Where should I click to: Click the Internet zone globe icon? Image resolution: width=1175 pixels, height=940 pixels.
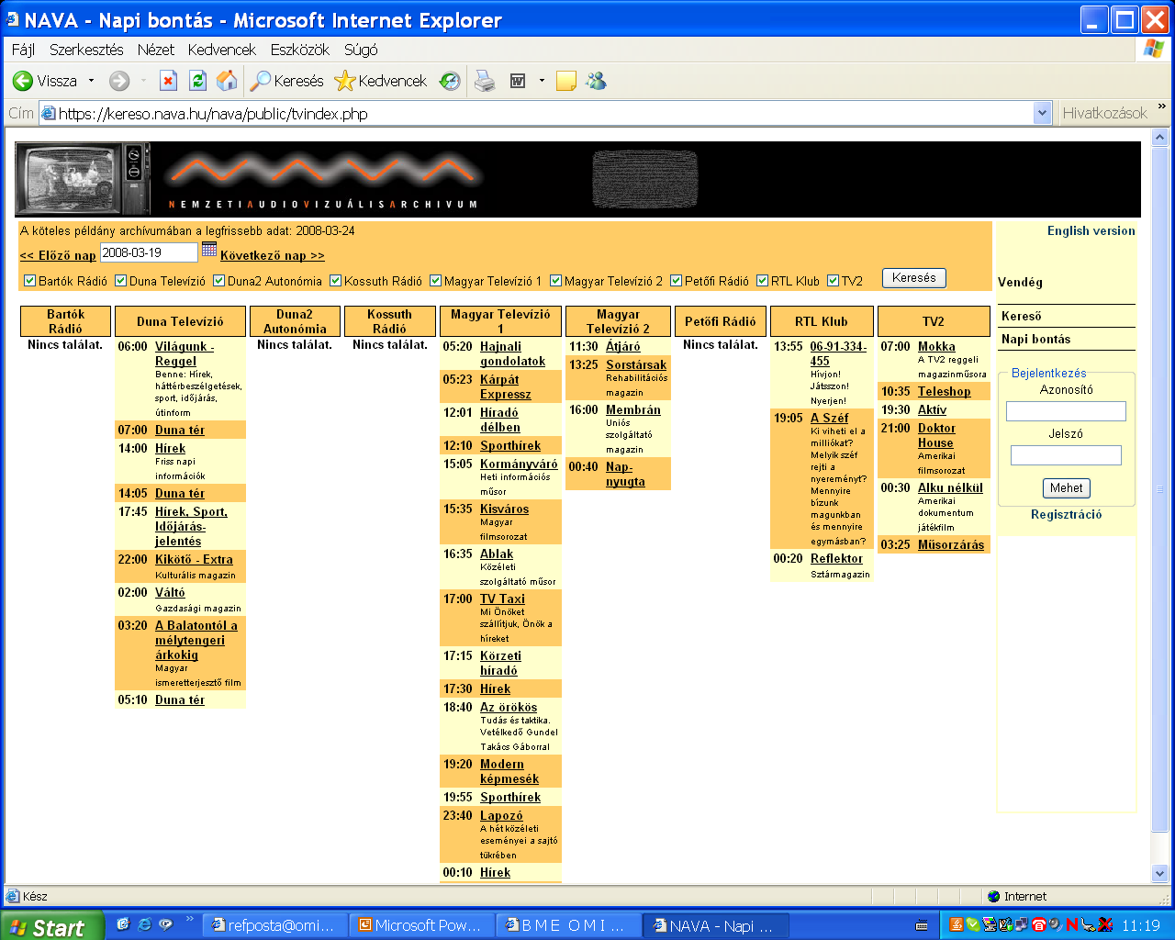click(993, 896)
